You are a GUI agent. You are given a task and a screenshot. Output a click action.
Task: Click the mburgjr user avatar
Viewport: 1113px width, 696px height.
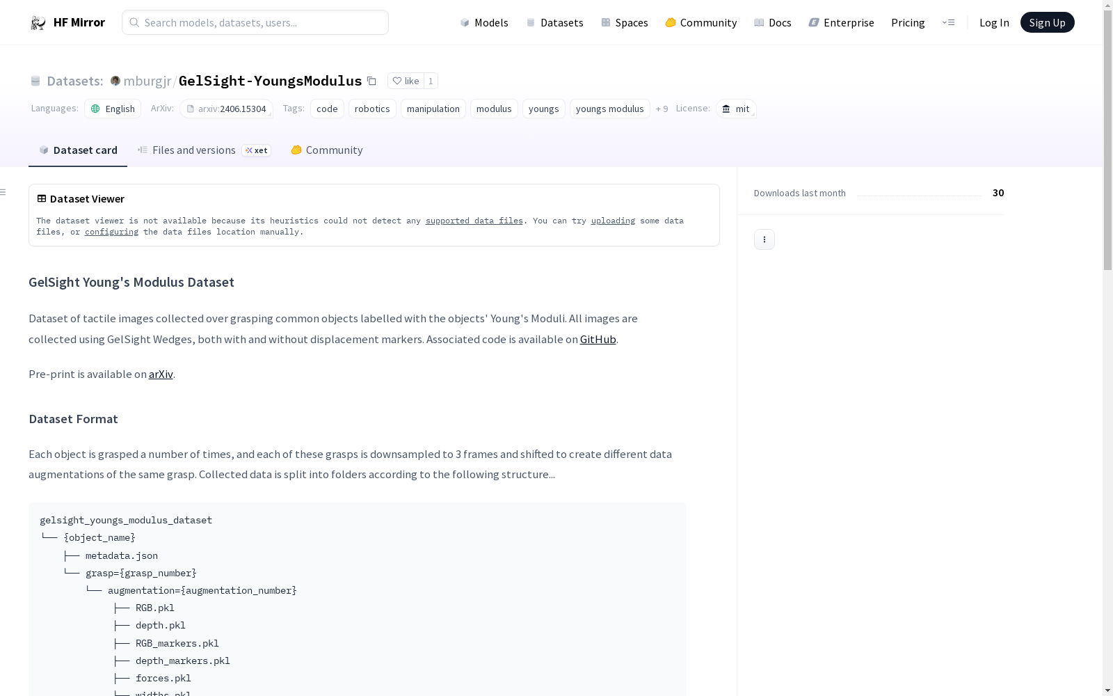(x=115, y=81)
